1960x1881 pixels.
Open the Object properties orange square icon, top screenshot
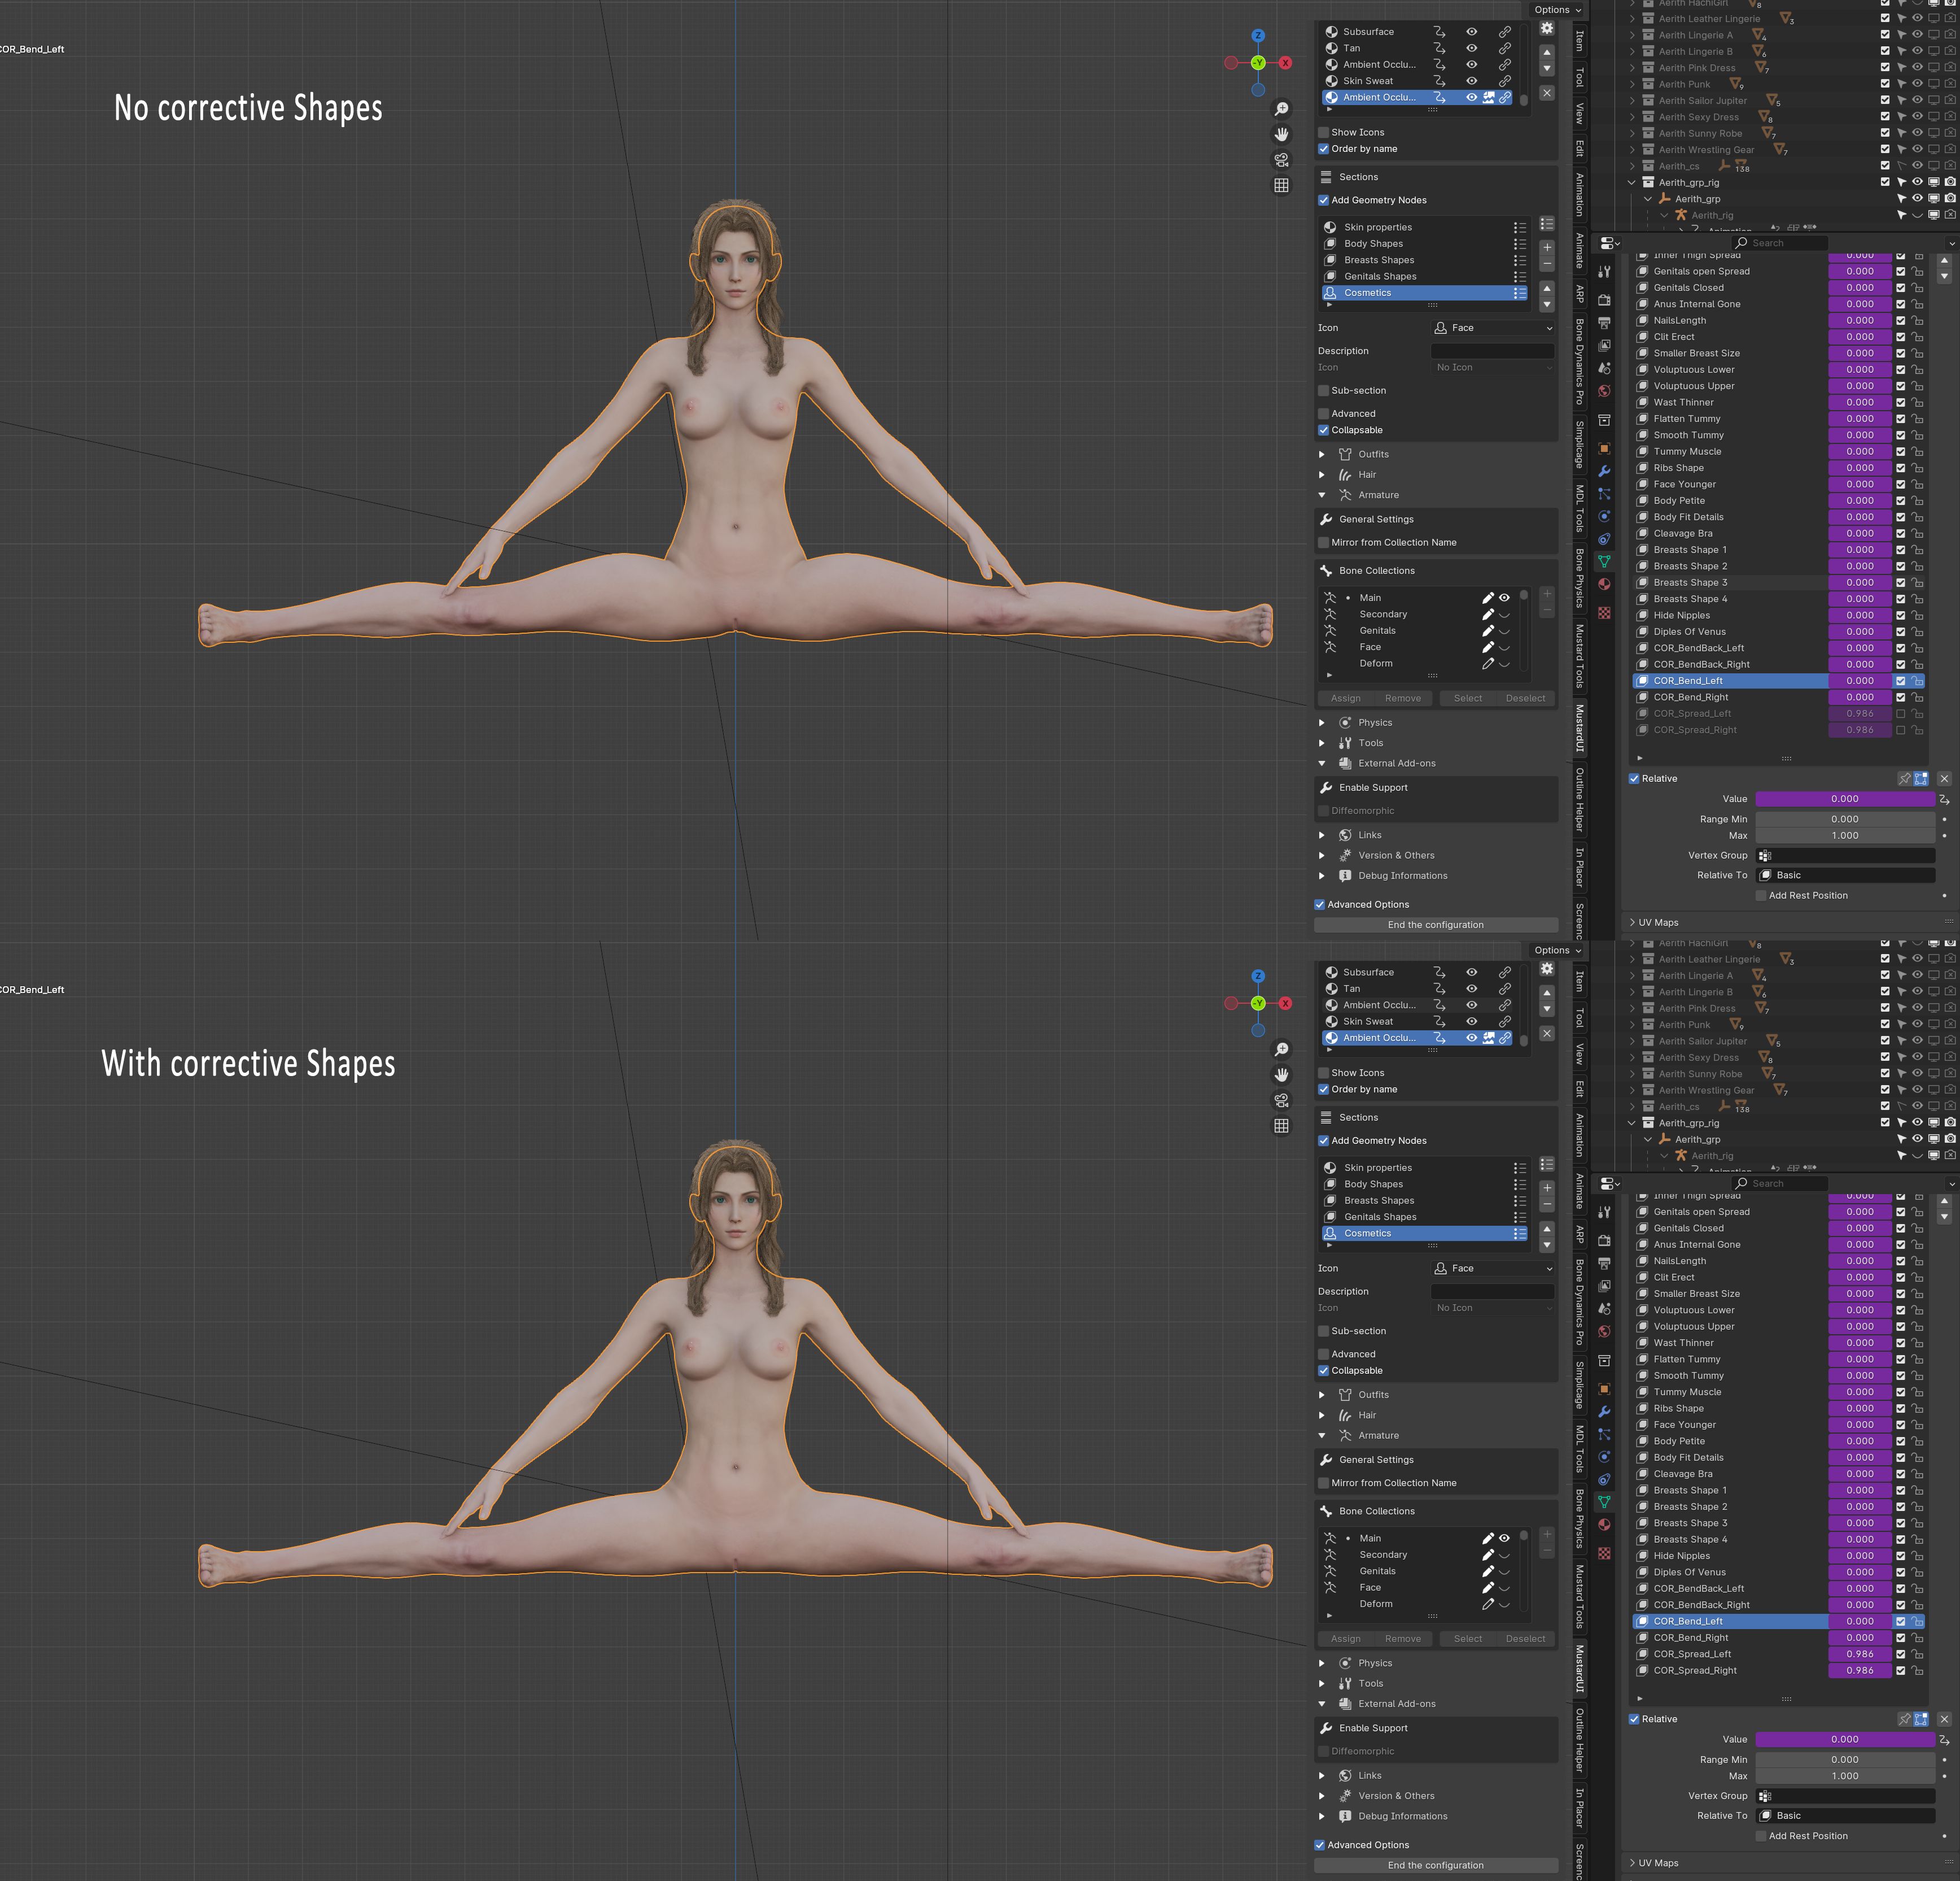point(1604,449)
